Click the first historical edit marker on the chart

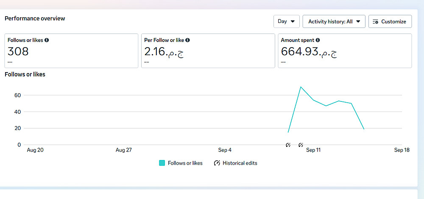288,145
